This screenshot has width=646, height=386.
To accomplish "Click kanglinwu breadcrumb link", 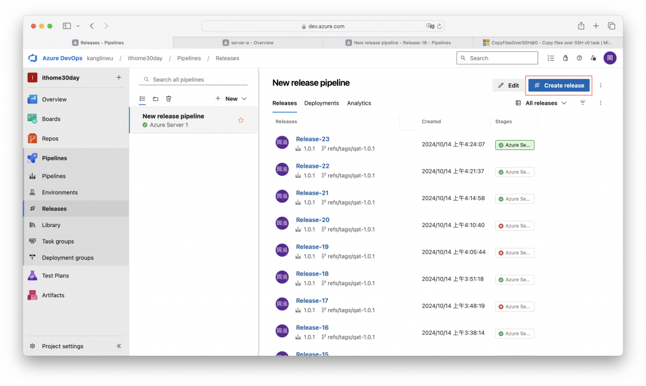I will click(100, 58).
